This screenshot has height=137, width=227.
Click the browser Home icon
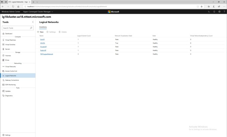point(18,7)
